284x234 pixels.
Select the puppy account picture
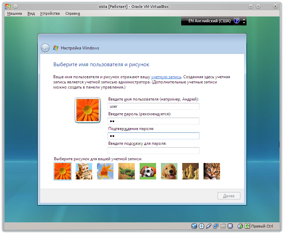(169, 171)
